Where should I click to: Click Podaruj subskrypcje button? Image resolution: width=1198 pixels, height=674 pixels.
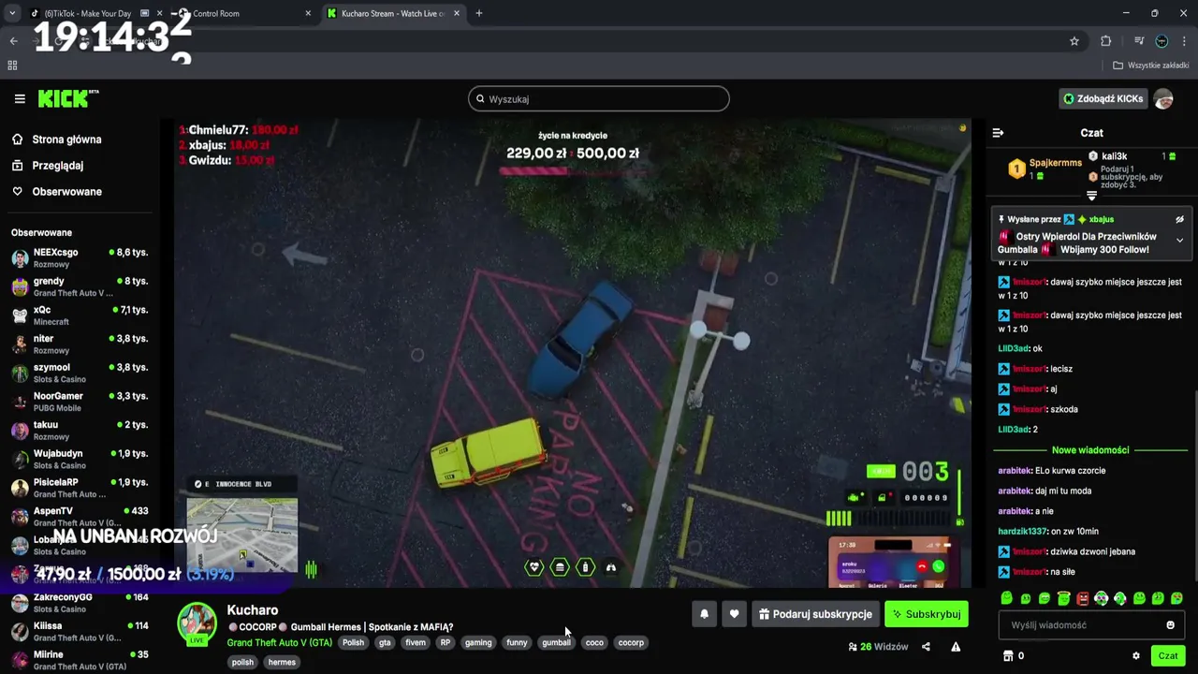click(815, 614)
